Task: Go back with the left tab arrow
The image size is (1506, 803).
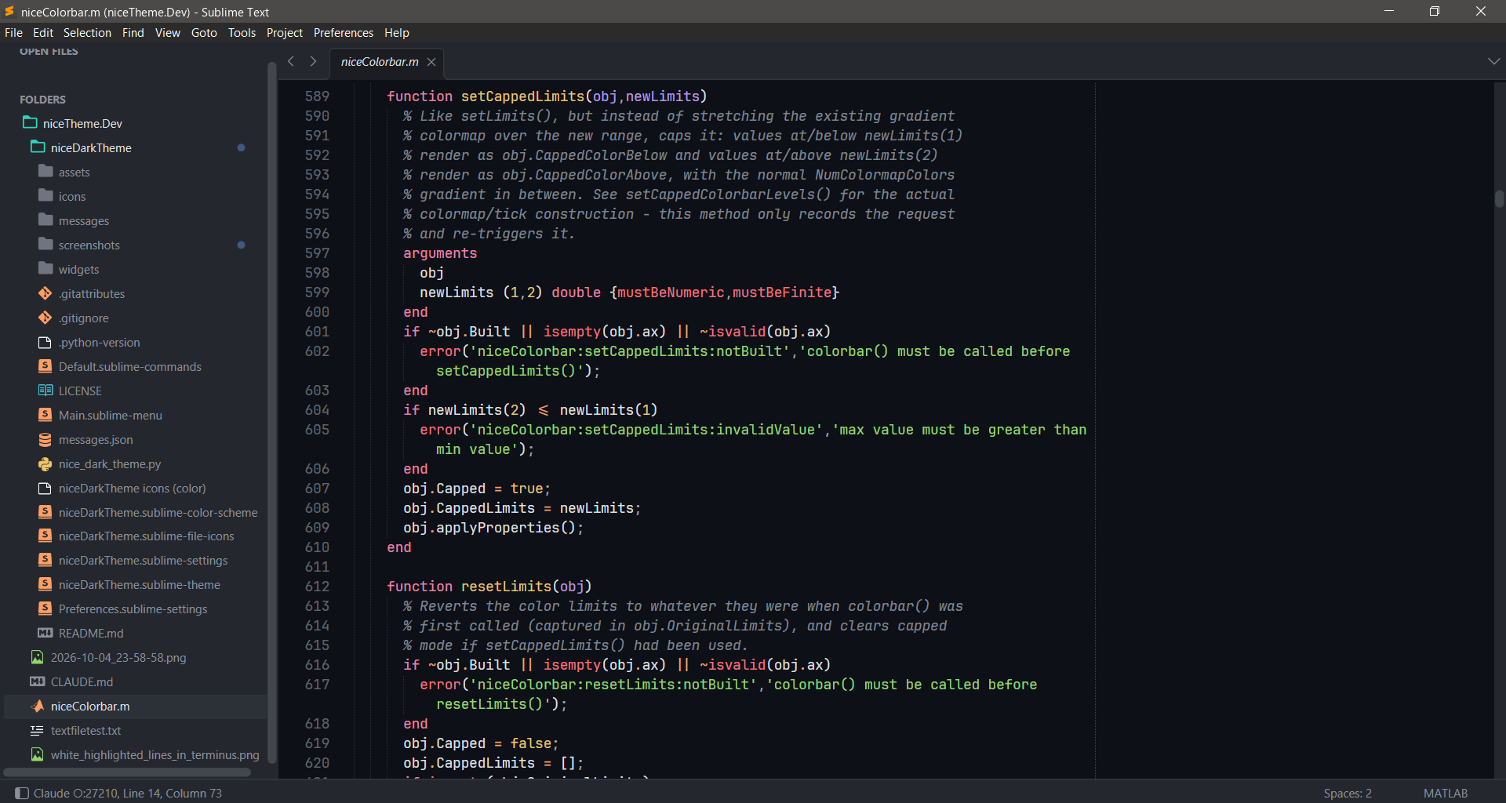Action: (x=290, y=61)
